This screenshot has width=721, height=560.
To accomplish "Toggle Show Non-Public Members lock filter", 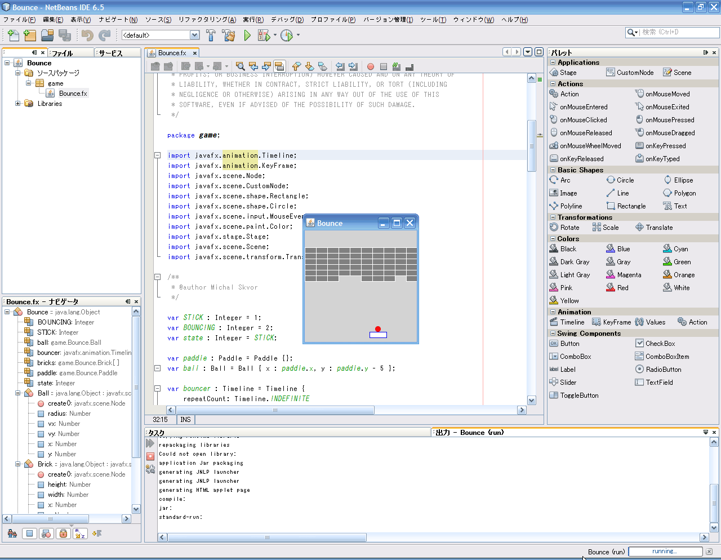I will (63, 533).
